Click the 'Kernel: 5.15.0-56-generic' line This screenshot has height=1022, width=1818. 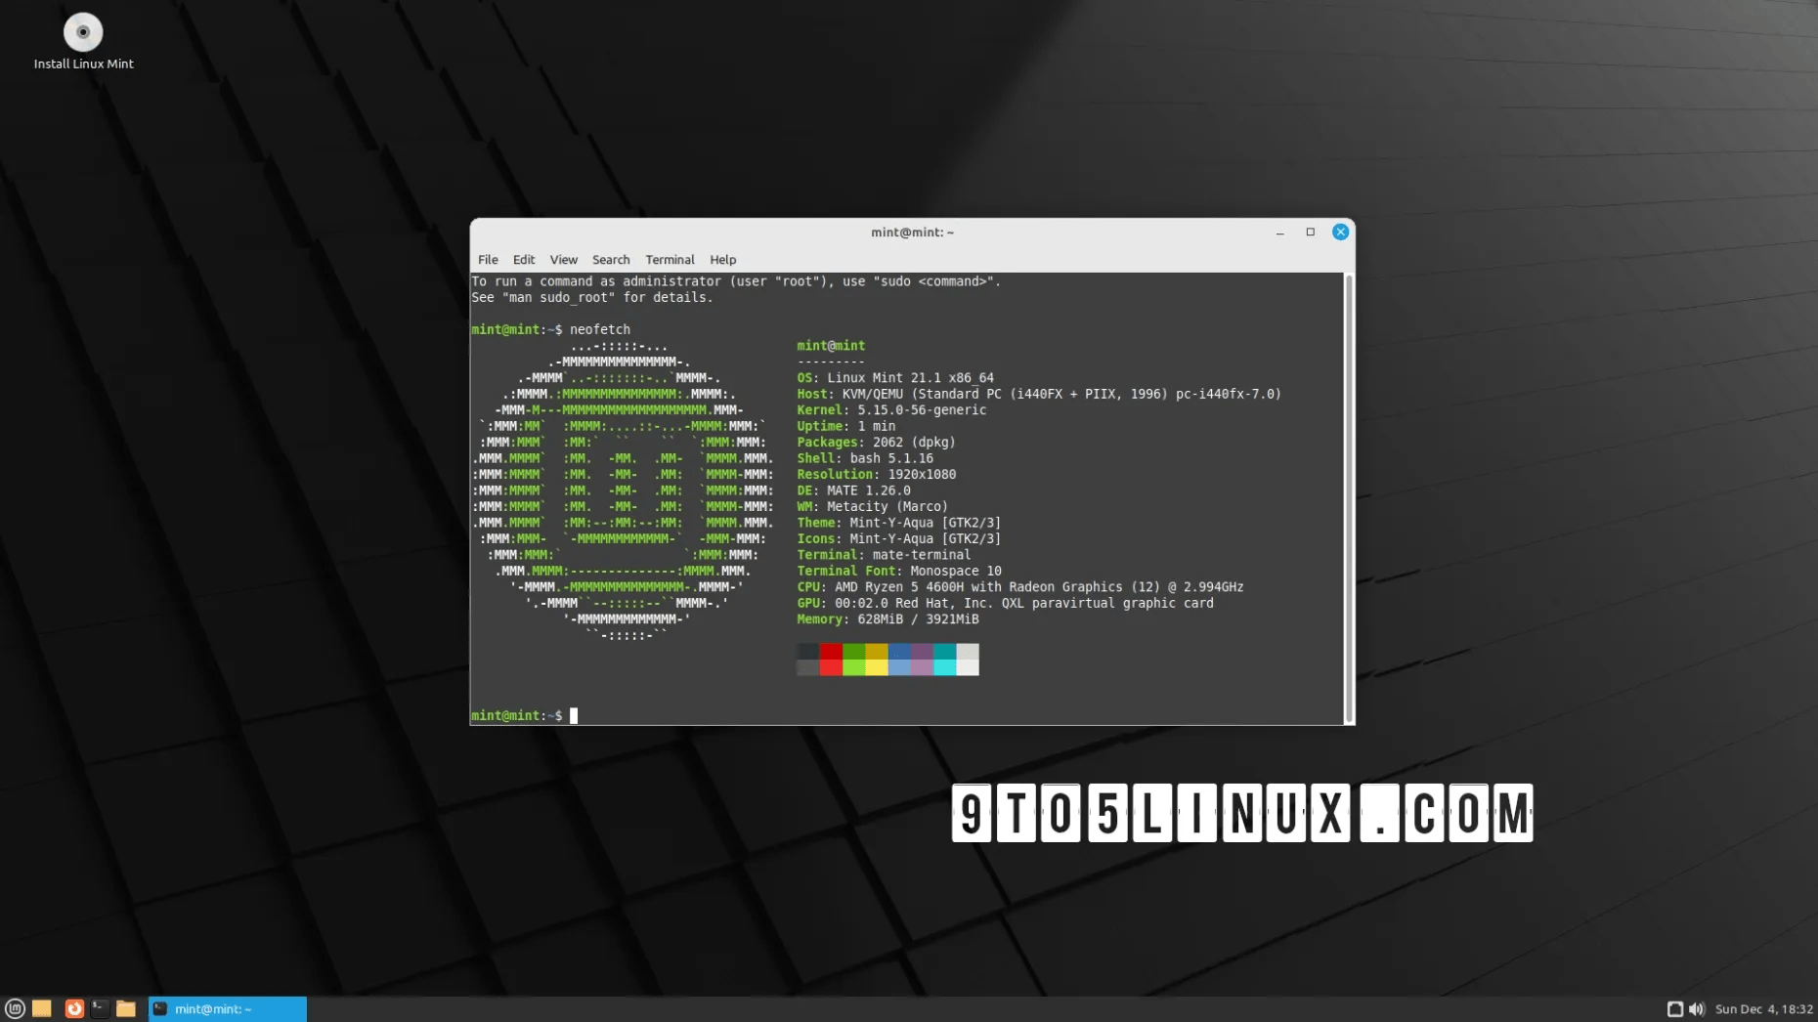[890, 409]
